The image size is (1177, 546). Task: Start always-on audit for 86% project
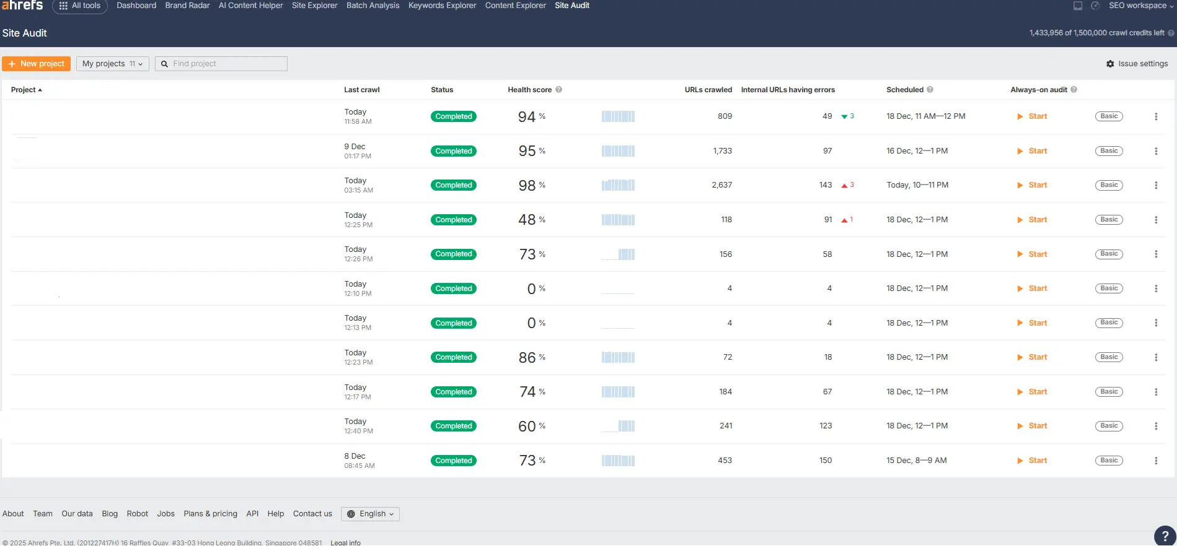[1032, 357]
